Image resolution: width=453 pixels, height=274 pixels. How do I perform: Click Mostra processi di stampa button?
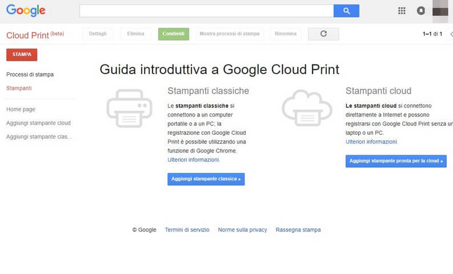tap(230, 34)
